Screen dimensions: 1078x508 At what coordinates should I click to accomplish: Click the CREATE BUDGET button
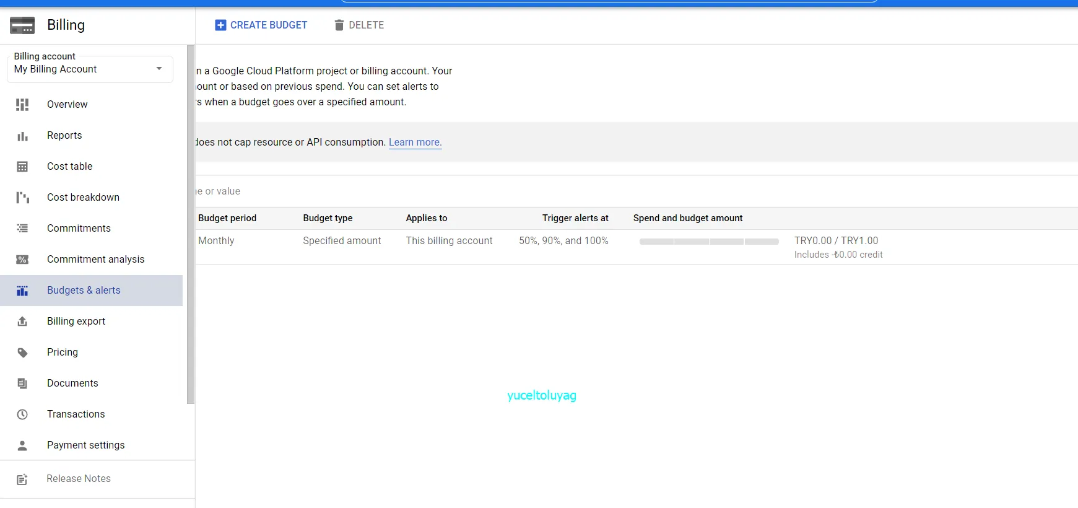[261, 25]
